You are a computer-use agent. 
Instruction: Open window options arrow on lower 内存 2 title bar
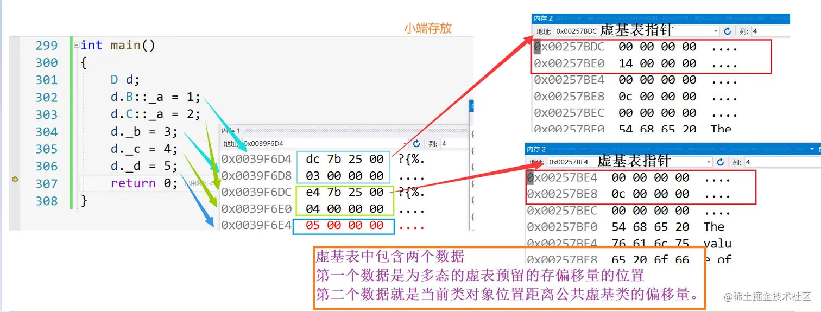pyautogui.click(x=813, y=149)
